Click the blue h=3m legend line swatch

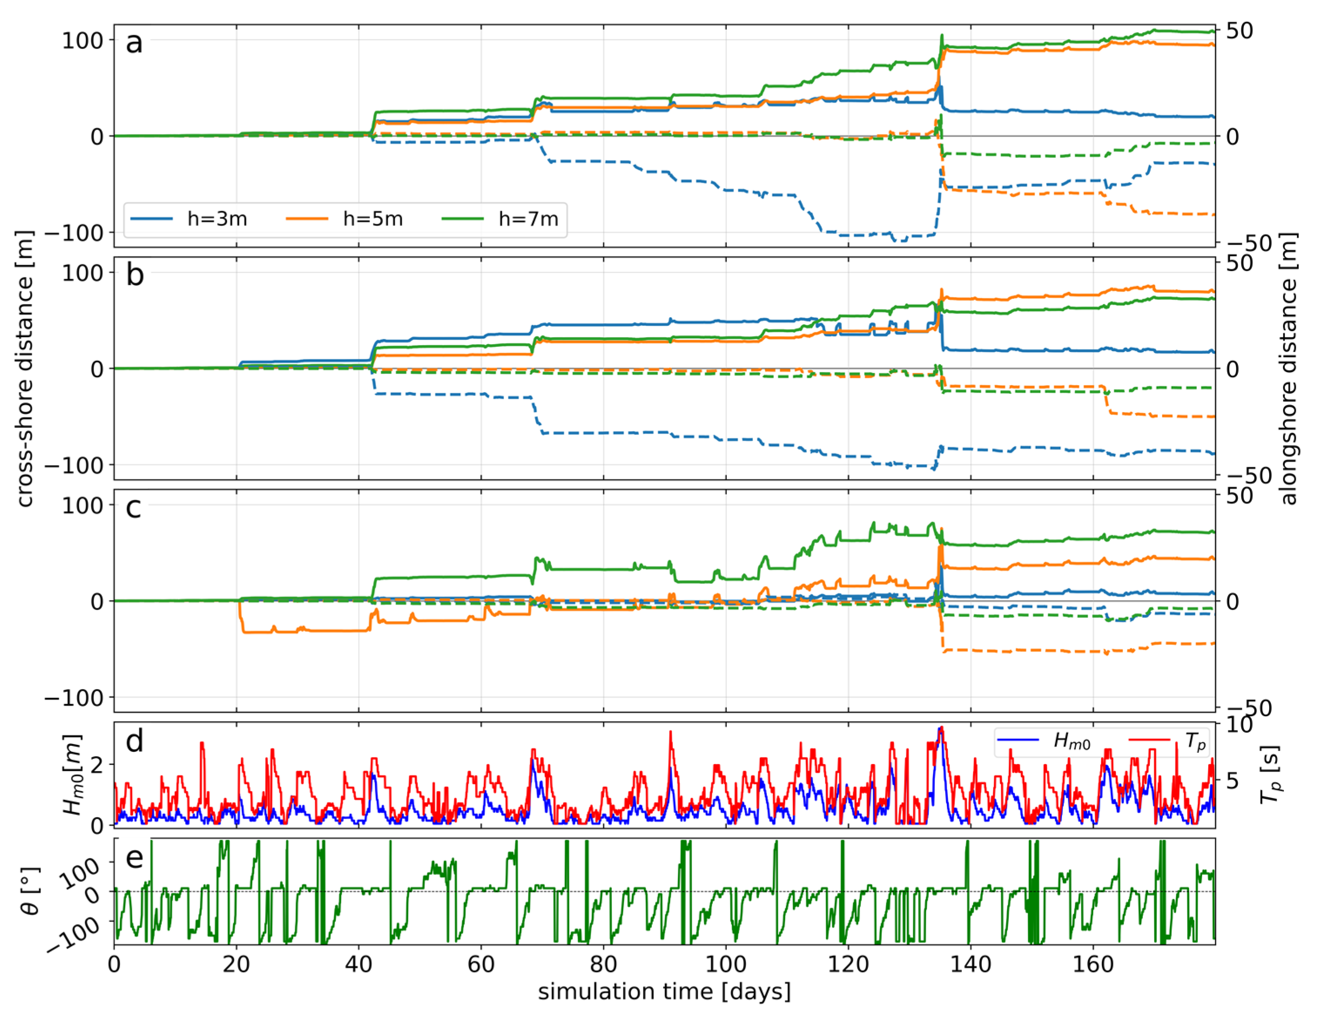(x=151, y=219)
